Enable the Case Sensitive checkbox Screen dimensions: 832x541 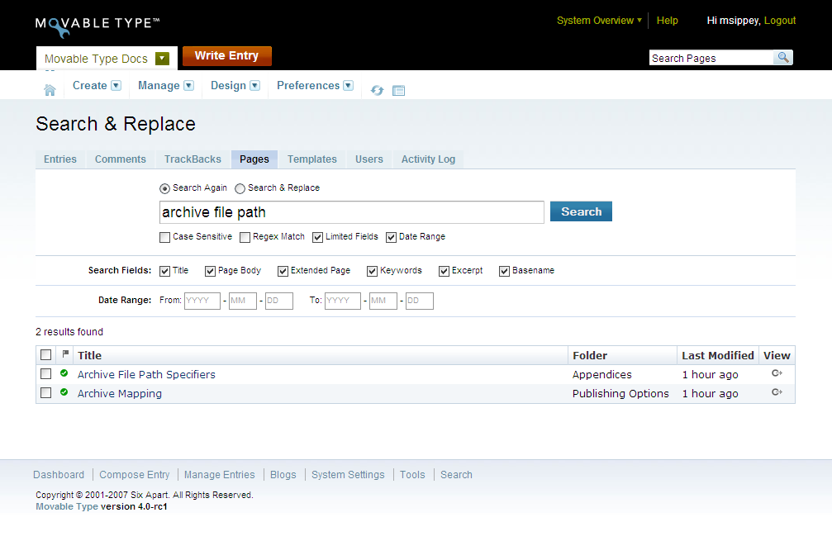tap(164, 237)
